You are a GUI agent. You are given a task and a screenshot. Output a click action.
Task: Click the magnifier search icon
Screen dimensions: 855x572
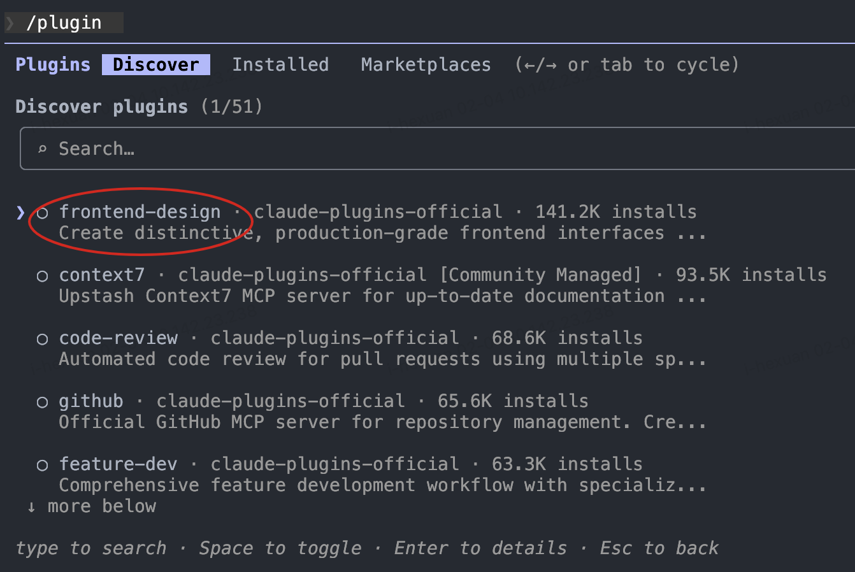[x=42, y=149]
